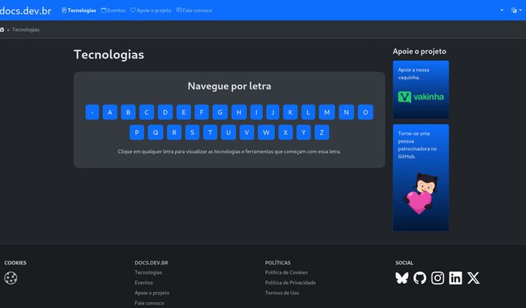
Task: Open the LinkedIn social icon
Action: pos(455,278)
